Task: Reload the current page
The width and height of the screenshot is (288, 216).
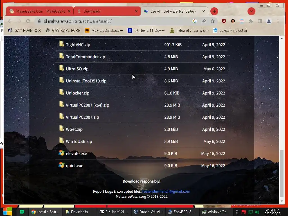Action: (28, 21)
